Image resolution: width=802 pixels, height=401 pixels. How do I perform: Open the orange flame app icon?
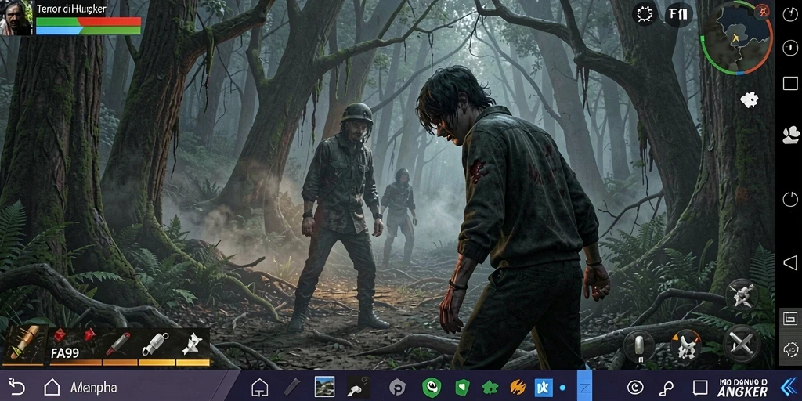pyautogui.click(x=518, y=388)
